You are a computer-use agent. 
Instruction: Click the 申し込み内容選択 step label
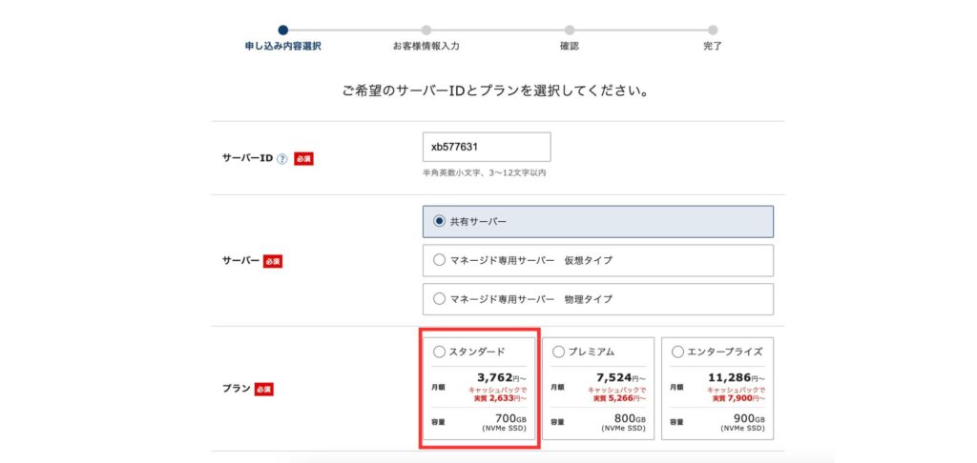point(282,46)
